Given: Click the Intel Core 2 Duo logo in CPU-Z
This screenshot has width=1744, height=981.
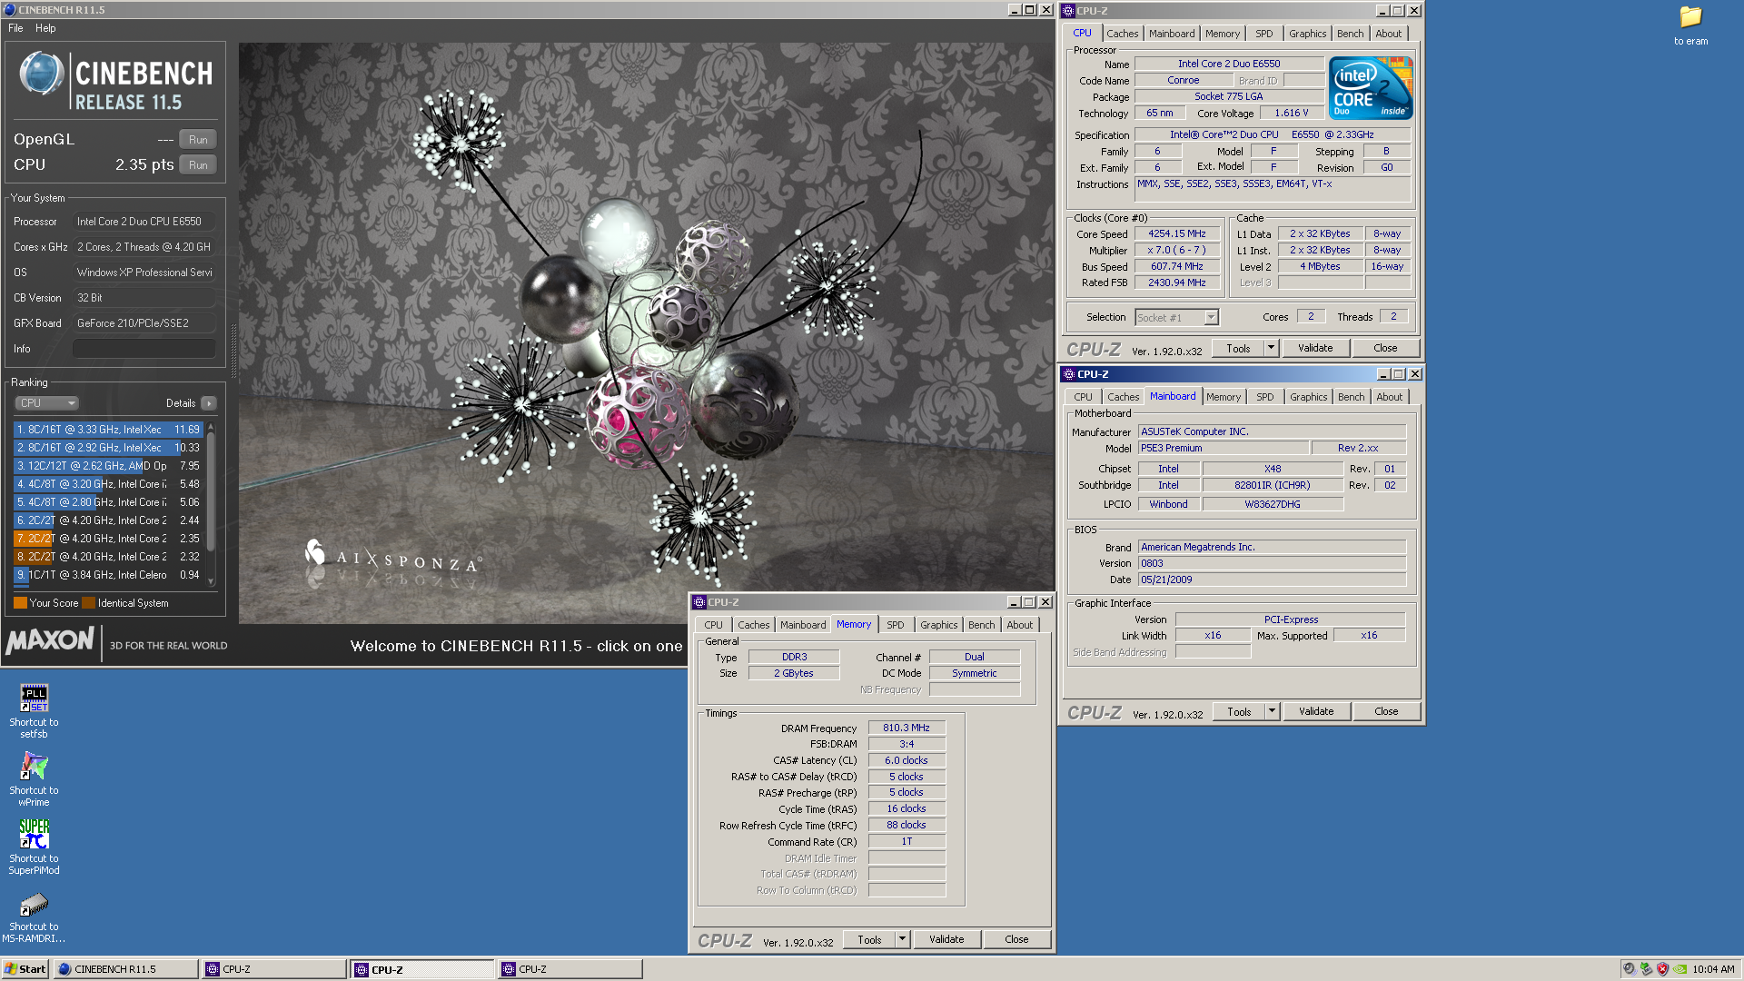Looking at the screenshot, I should [1371, 88].
